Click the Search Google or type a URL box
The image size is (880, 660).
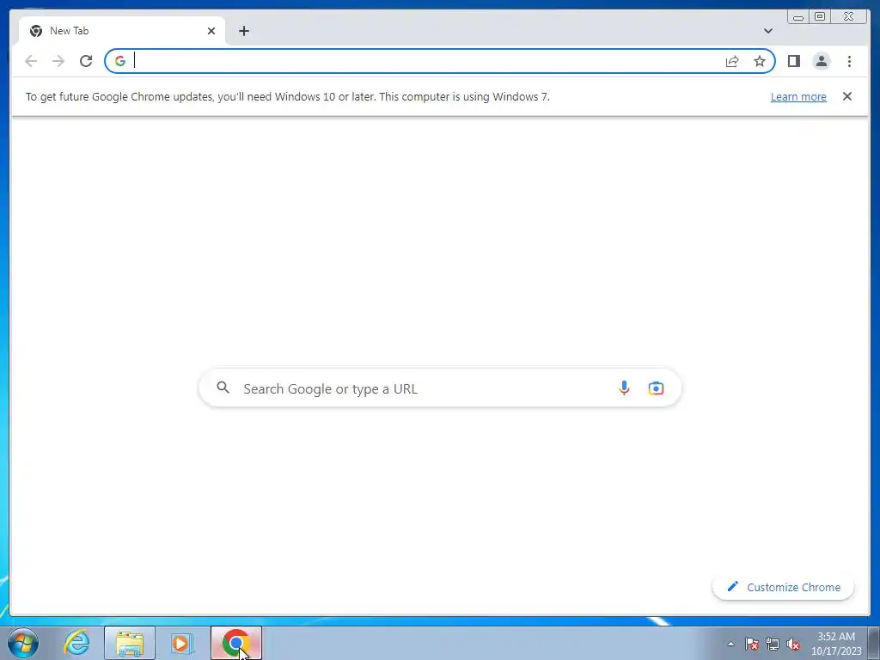[440, 388]
